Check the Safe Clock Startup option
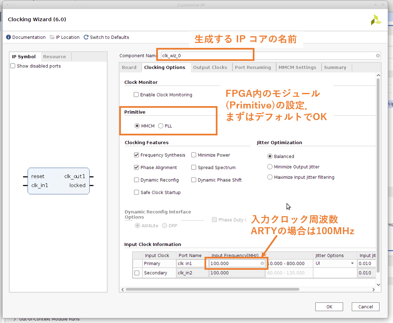 pyautogui.click(x=136, y=192)
